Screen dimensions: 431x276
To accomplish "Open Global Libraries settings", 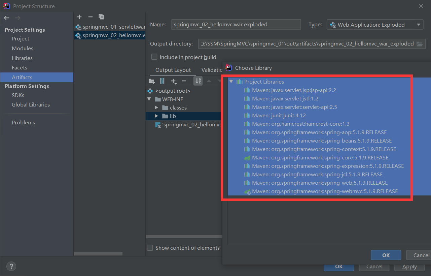I will coord(31,105).
